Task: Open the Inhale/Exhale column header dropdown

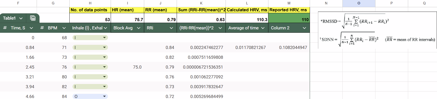Action: 105,28
